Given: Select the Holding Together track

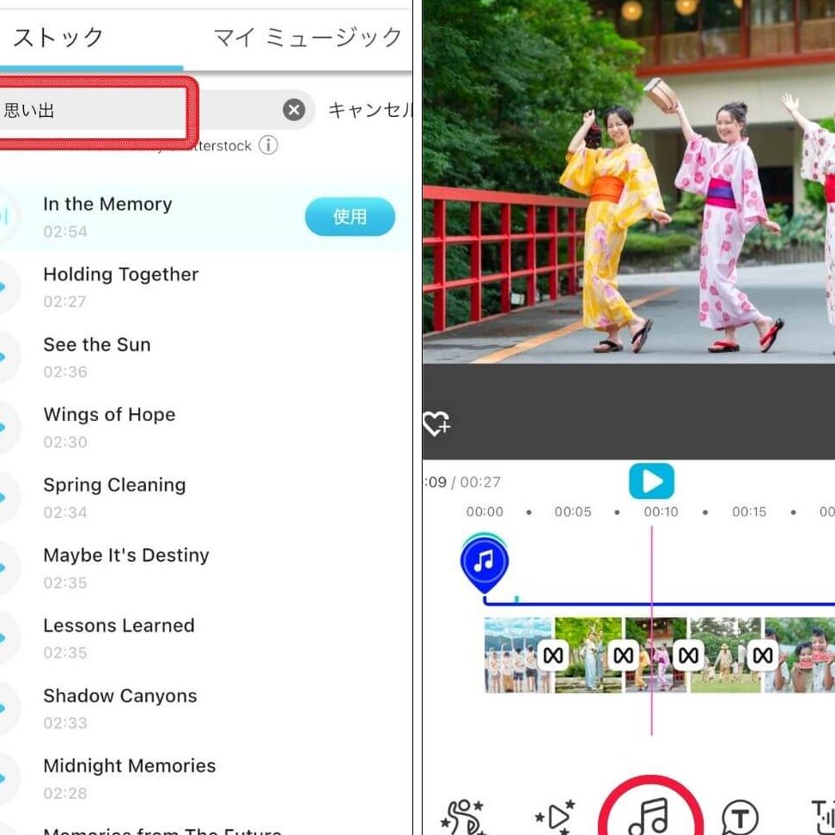Looking at the screenshot, I should [205, 287].
